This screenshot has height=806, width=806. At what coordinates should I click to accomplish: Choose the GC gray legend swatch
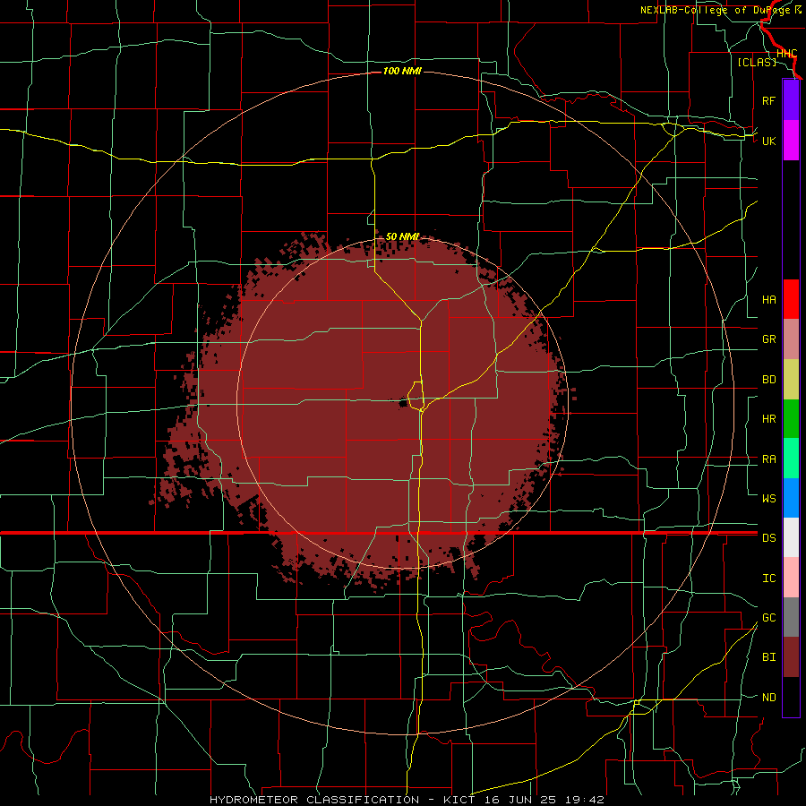pos(791,617)
